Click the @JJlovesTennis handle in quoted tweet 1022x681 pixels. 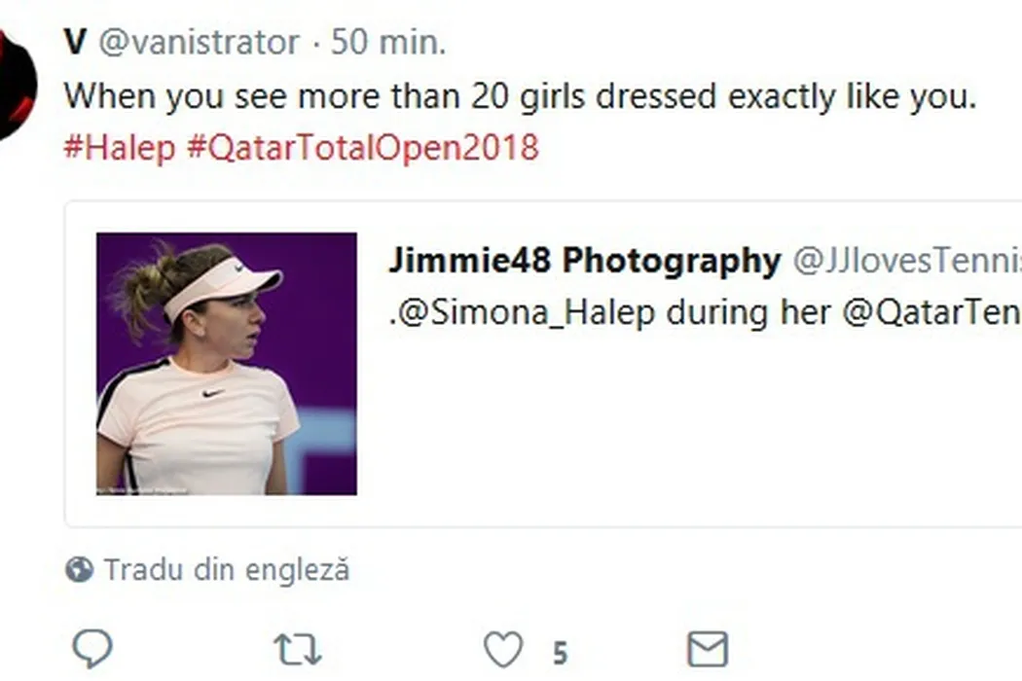point(907,261)
